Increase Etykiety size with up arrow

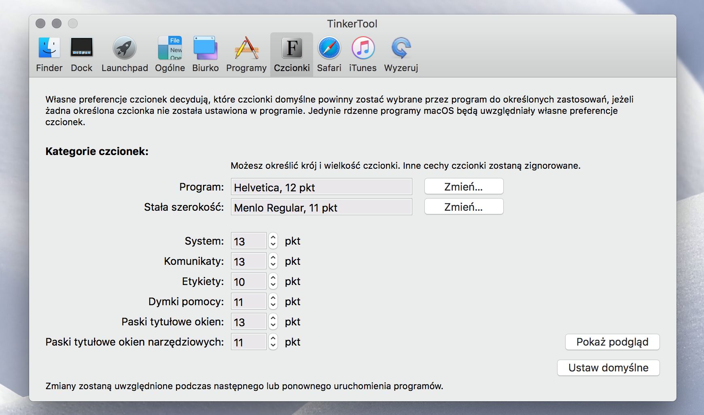(273, 277)
